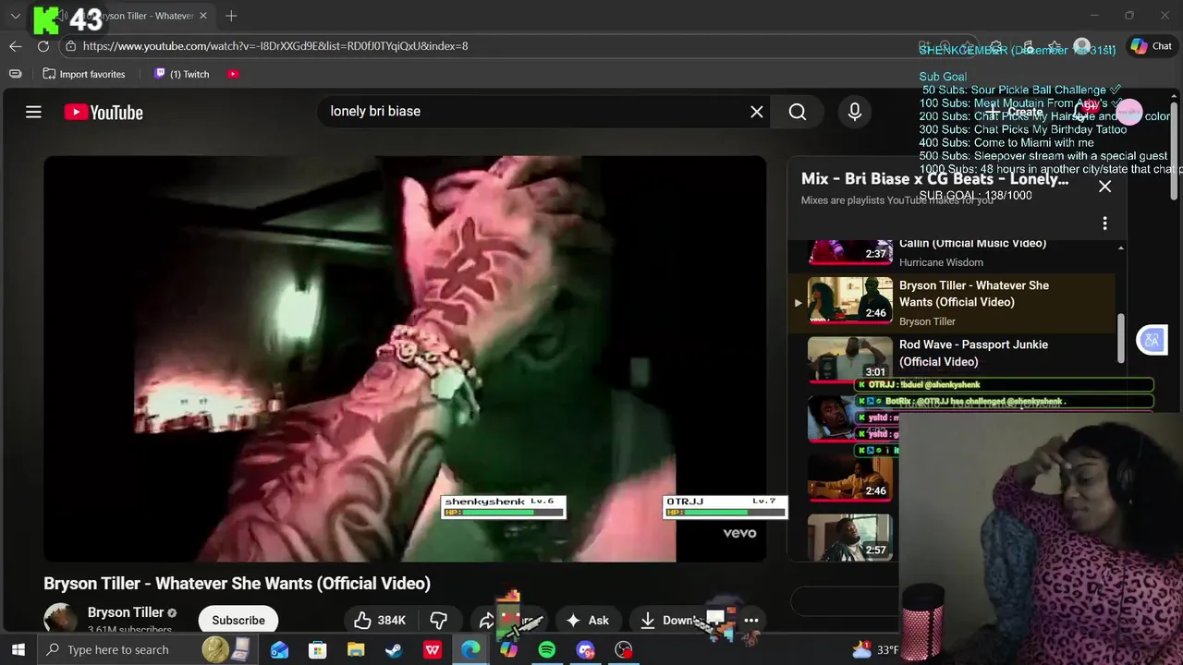
Task: Open the Import favorites bookmark
Action: tap(84, 74)
